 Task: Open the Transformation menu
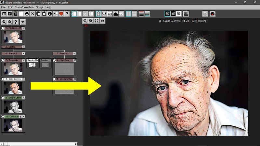[24, 7]
